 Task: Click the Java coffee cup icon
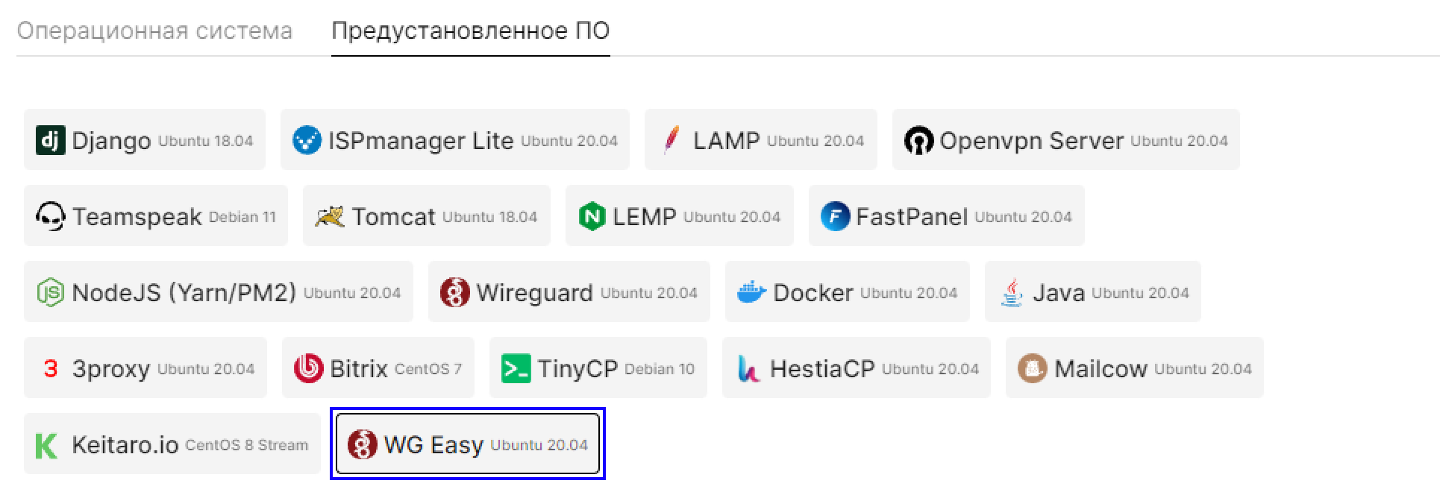point(1011,292)
